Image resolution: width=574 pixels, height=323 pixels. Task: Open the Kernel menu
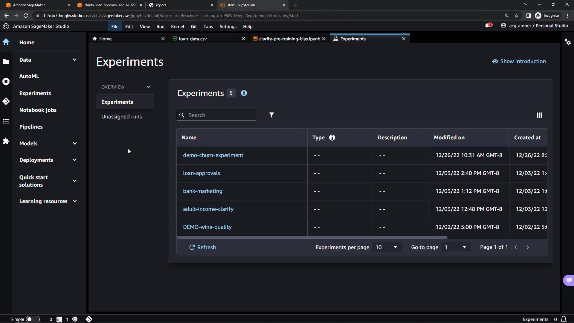pos(177,27)
